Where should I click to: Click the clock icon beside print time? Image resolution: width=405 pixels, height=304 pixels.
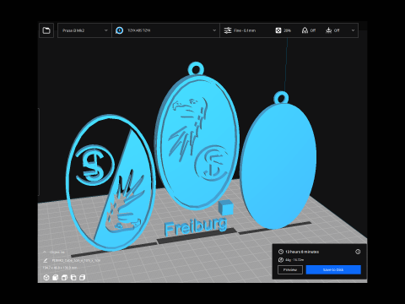pos(281,252)
